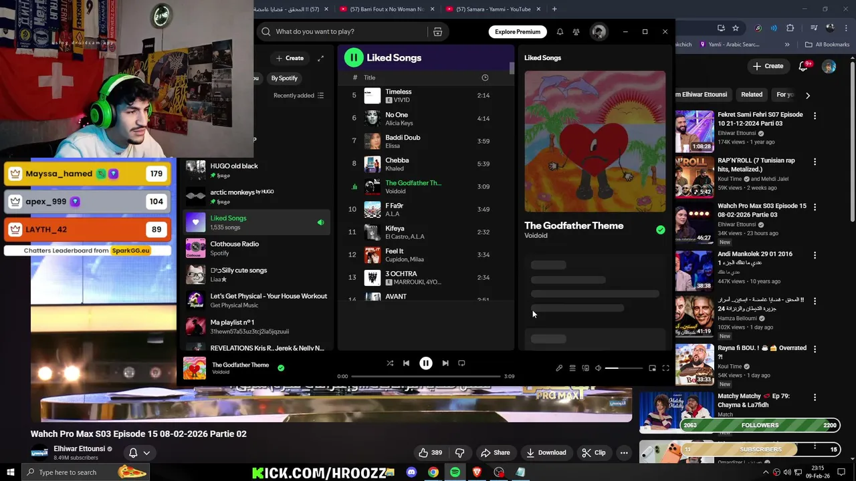The height and width of the screenshot is (481, 856).
Task: Skip to previous track in Spotify
Action: click(x=406, y=363)
